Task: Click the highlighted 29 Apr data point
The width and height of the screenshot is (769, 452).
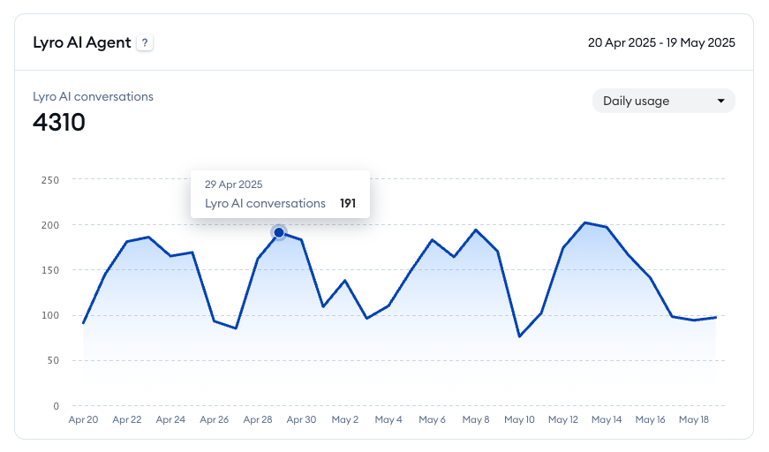Action: pos(279,232)
